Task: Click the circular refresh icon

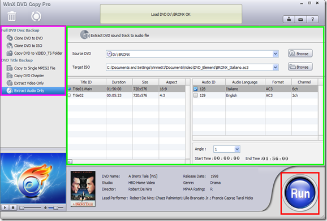Action: pos(36,16)
